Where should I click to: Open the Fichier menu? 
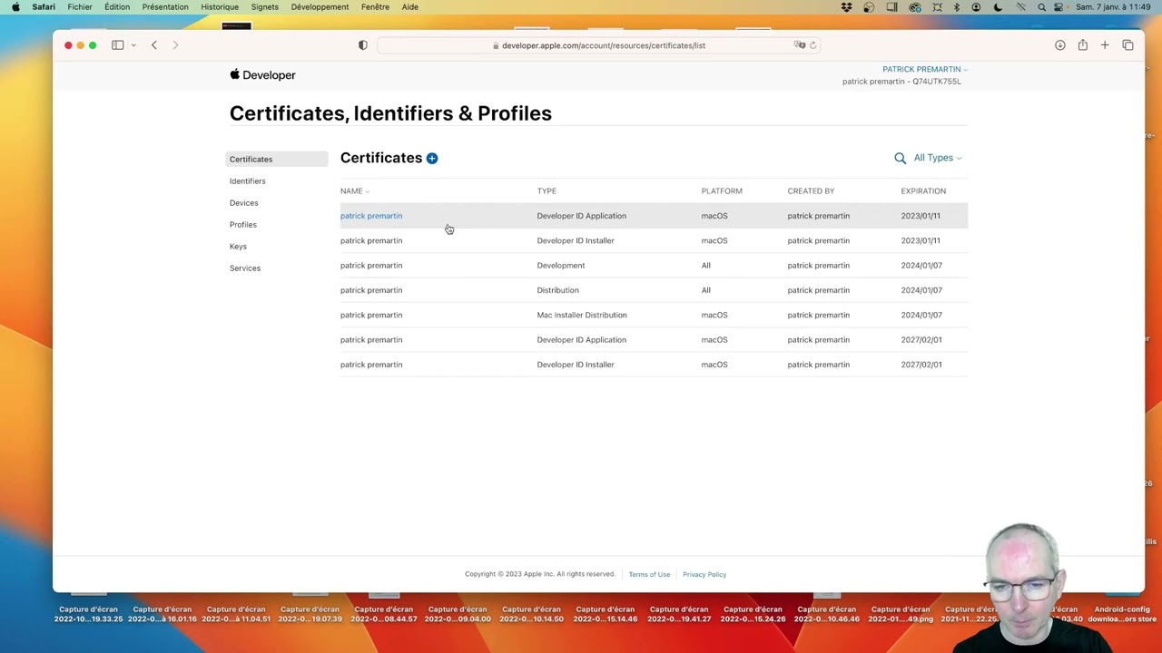[80, 7]
